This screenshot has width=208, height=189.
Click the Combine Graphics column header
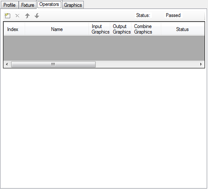click(x=146, y=29)
